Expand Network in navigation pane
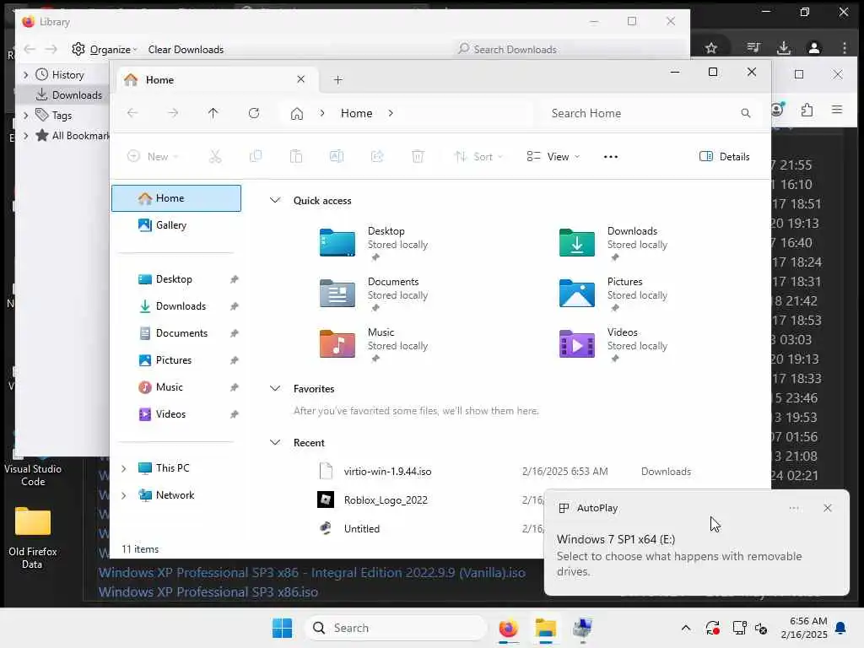This screenshot has width=864, height=648. [x=123, y=495]
